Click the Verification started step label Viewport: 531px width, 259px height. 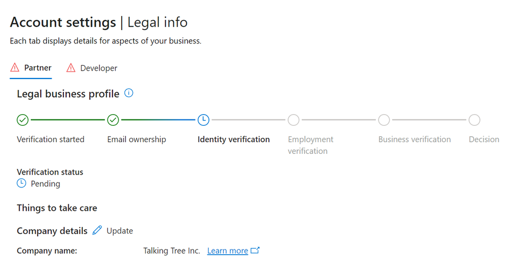(50, 140)
